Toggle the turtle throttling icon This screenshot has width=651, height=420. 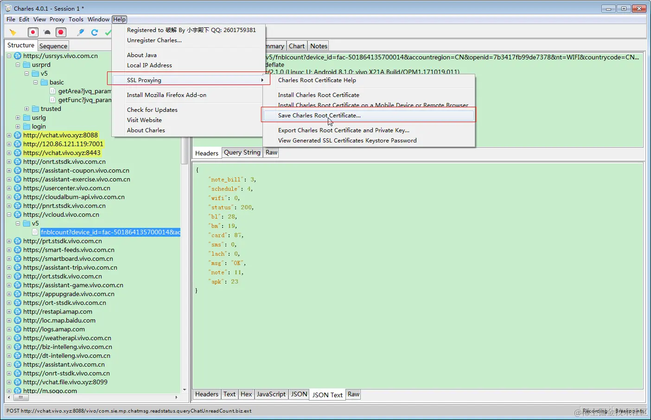(x=47, y=32)
